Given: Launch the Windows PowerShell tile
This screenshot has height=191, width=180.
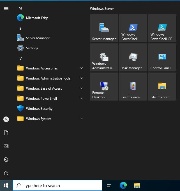Looking at the screenshot, I should click(133, 29).
